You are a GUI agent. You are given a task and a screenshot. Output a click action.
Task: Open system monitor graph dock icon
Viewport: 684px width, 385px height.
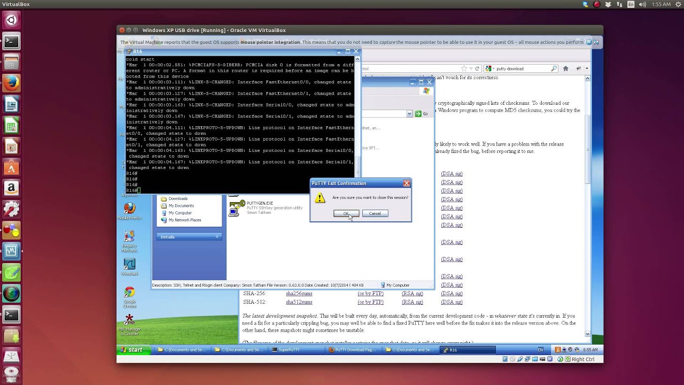(11, 251)
